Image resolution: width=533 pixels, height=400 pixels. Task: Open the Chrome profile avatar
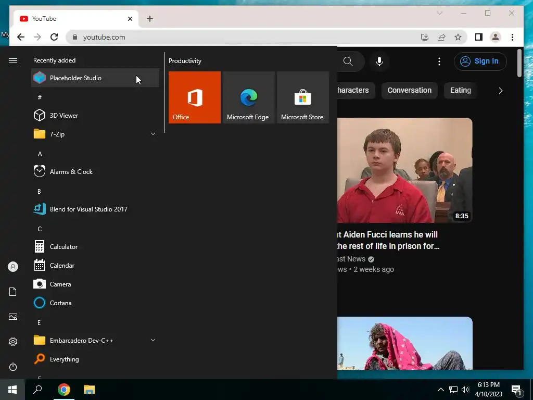tap(496, 37)
